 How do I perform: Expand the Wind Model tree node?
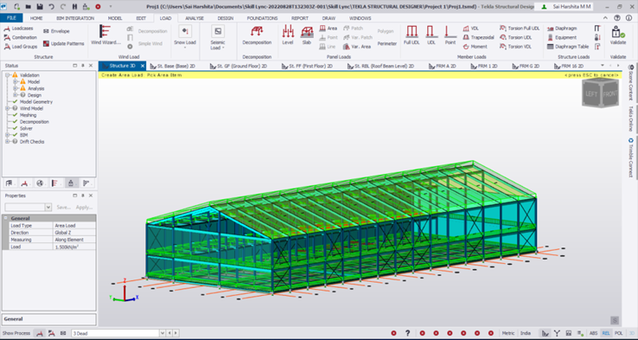[x=7, y=108]
